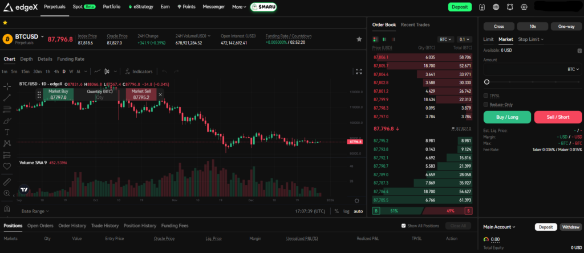584x253 pixels.
Task: Favorite BTCUSD with the star icon
Action: pyautogui.click(x=359, y=39)
